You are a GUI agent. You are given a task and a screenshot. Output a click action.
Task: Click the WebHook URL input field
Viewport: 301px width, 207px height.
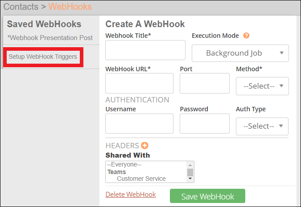click(x=140, y=83)
